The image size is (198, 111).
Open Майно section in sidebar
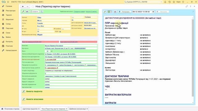(x=8, y=37)
